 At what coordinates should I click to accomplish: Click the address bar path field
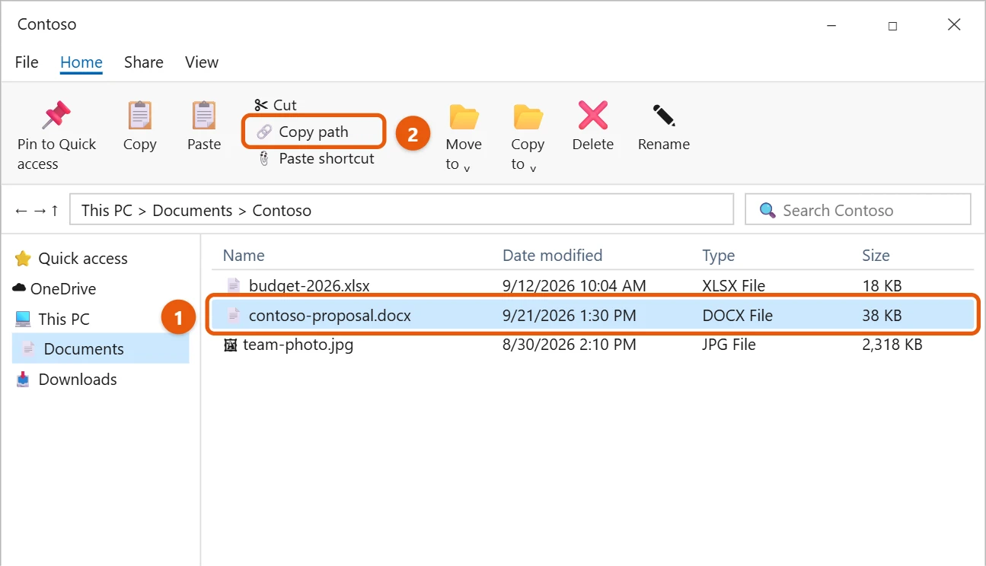pos(401,209)
